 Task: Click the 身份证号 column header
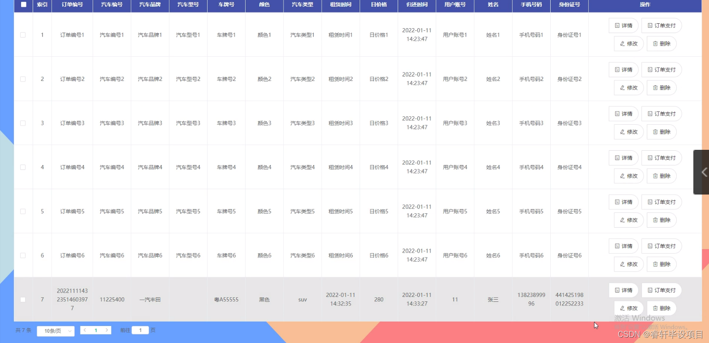pyautogui.click(x=569, y=4)
